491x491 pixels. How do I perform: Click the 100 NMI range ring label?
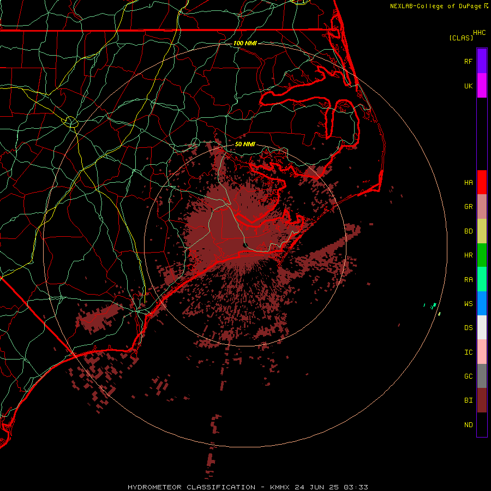(245, 43)
